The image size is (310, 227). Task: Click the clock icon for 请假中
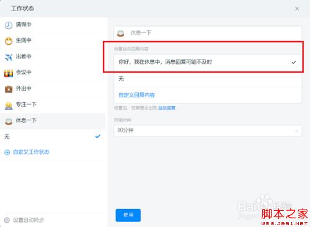(9, 25)
